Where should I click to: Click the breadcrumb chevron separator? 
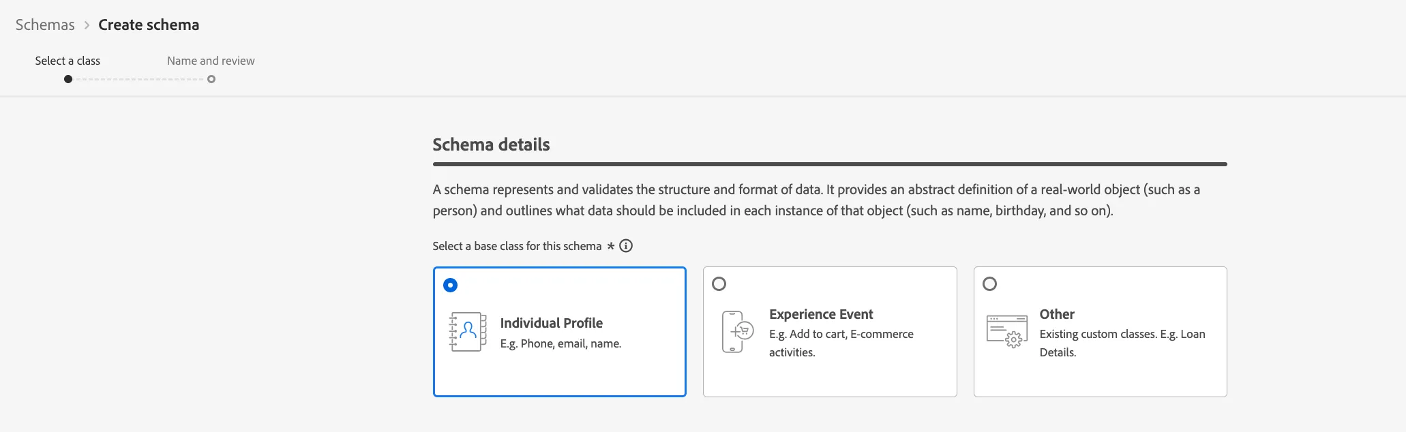[87, 25]
